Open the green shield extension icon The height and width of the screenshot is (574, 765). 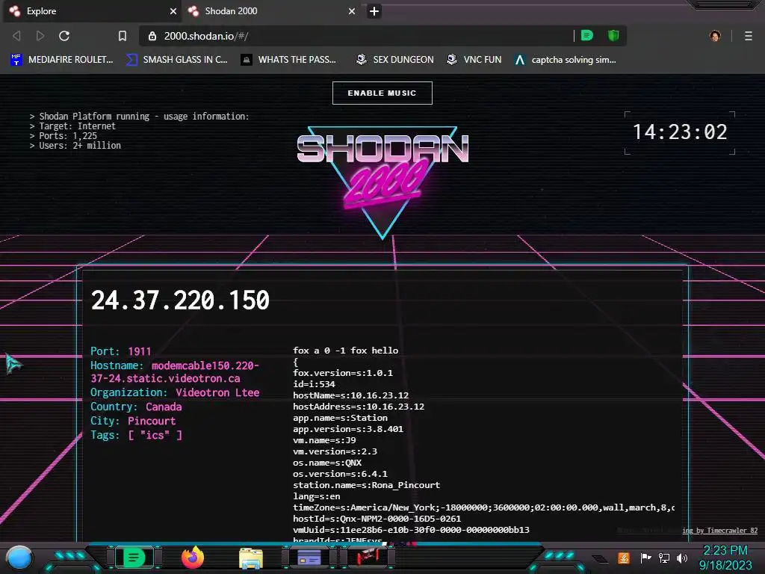click(x=613, y=35)
